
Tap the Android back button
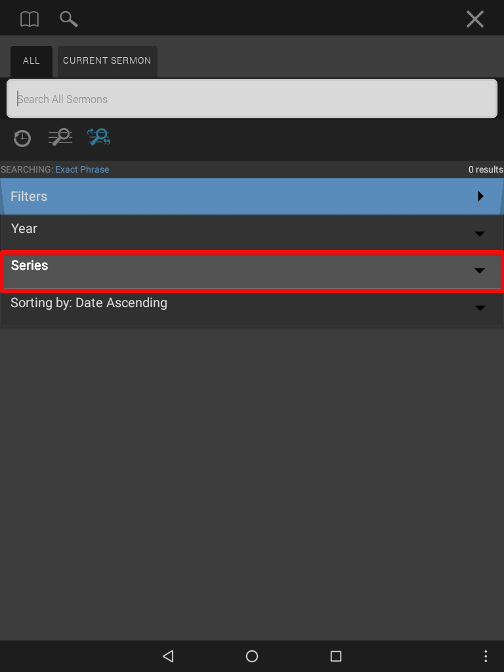pos(168,656)
